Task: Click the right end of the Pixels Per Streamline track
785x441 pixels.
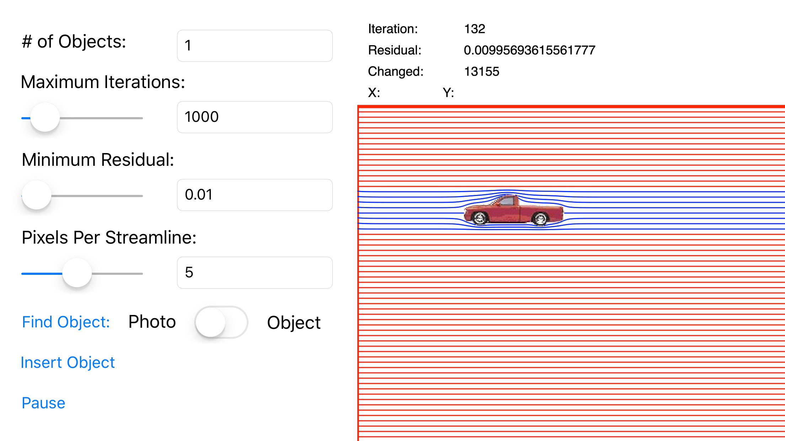Action: pyautogui.click(x=140, y=273)
